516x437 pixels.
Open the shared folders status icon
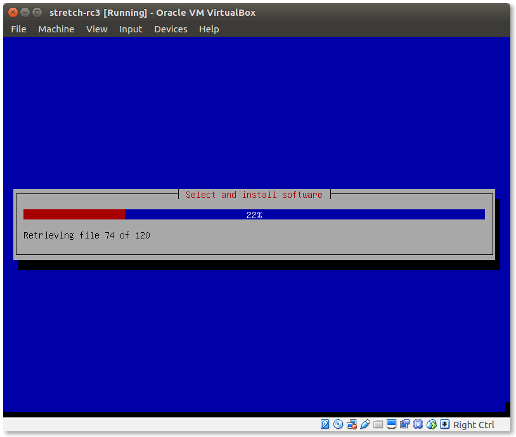(378, 424)
